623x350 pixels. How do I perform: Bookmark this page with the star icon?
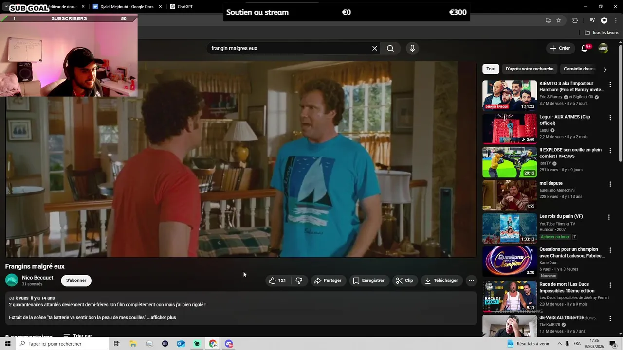click(559, 20)
